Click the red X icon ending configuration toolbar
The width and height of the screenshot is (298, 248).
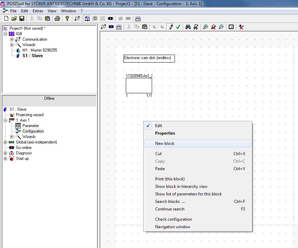241,27
